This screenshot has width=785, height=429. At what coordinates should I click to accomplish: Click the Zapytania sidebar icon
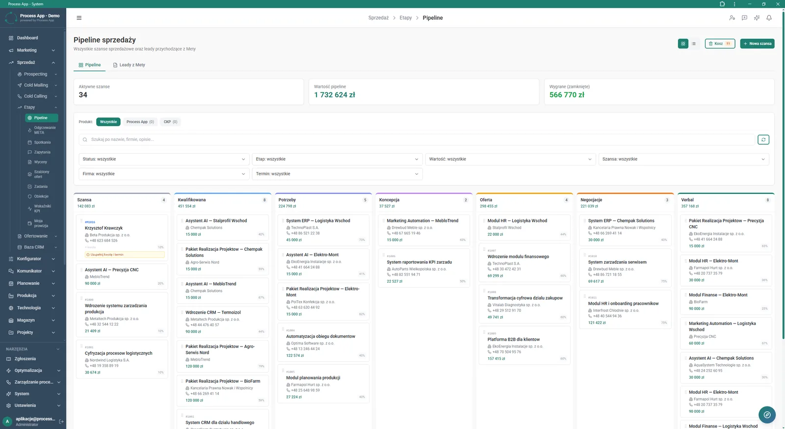coord(29,152)
